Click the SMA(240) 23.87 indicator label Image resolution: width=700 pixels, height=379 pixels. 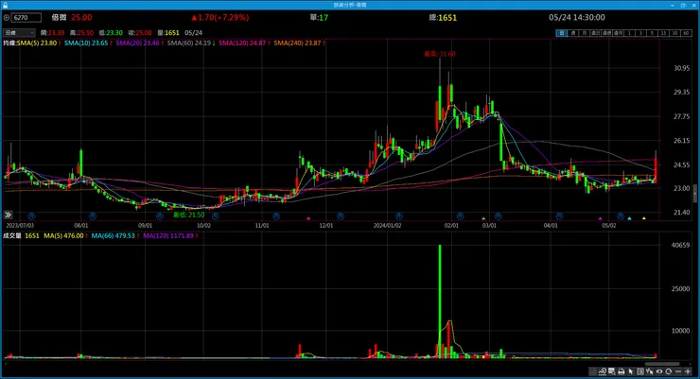297,43
